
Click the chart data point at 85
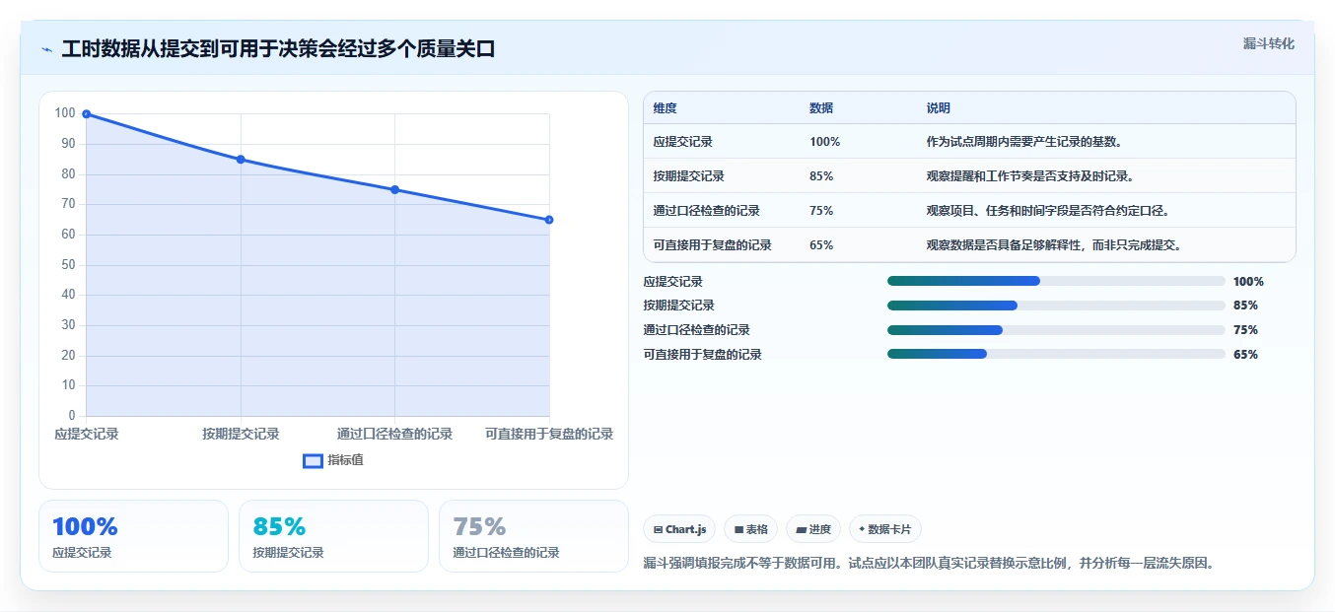point(241,160)
